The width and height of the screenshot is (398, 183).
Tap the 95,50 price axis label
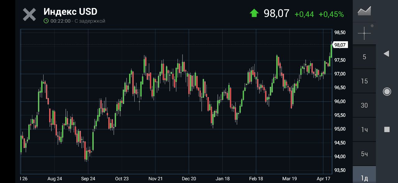click(x=340, y=115)
